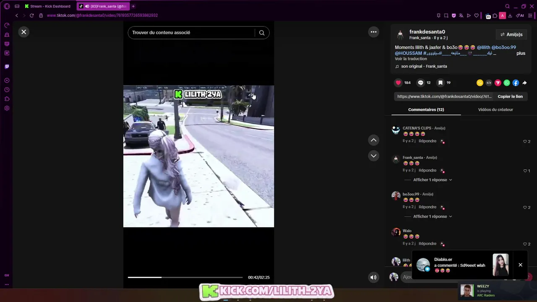Open the page translate icon
Viewport: 537px width, 302px height.
(461, 16)
